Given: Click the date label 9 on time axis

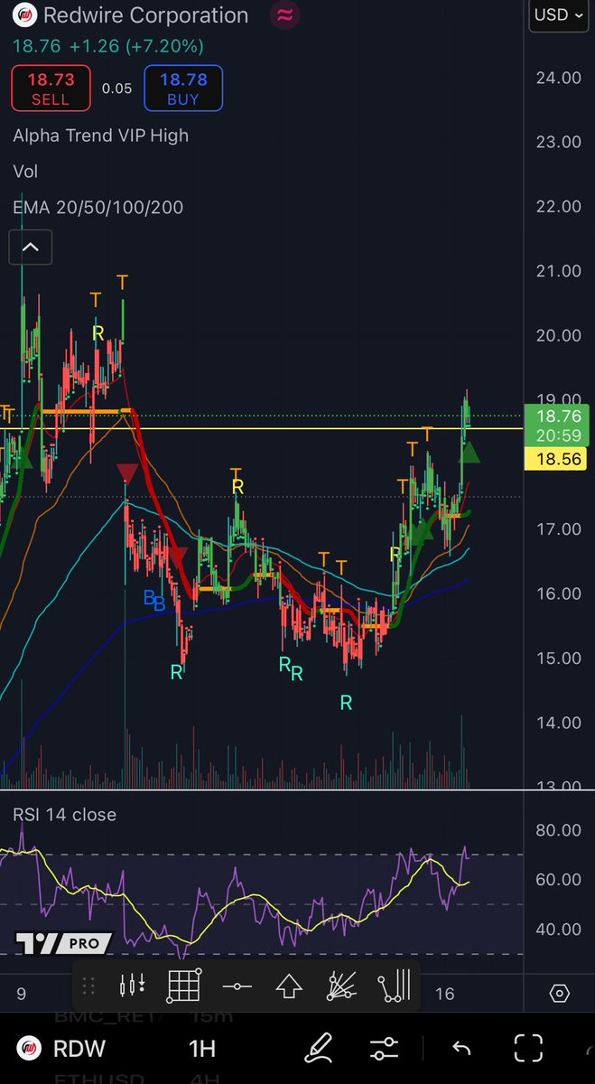Looking at the screenshot, I should [20, 994].
